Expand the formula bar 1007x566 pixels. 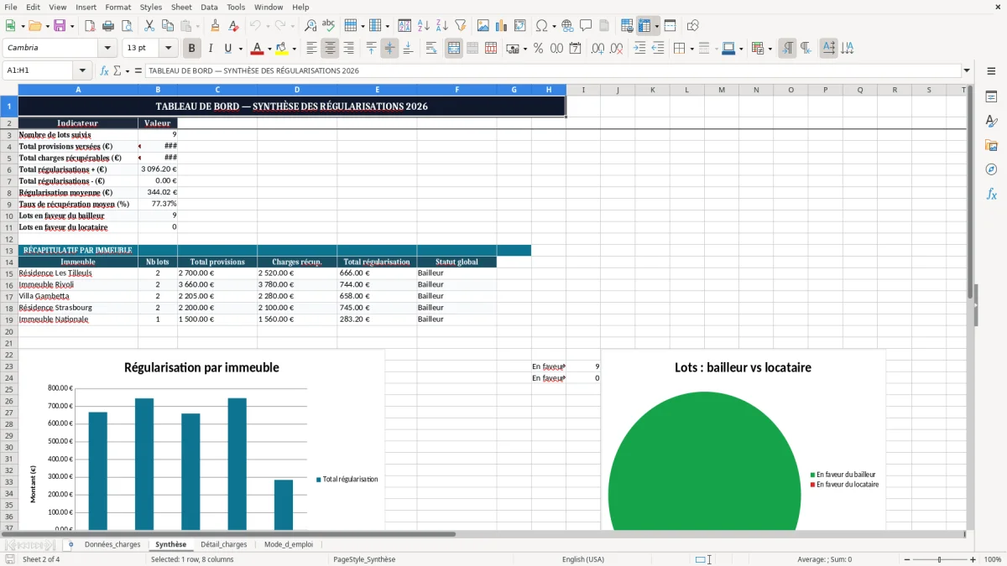967,71
